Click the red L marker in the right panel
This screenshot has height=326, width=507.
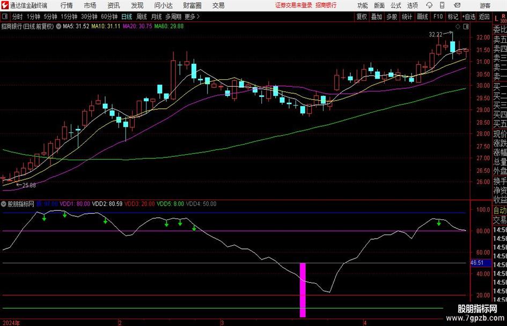[x=496, y=19]
